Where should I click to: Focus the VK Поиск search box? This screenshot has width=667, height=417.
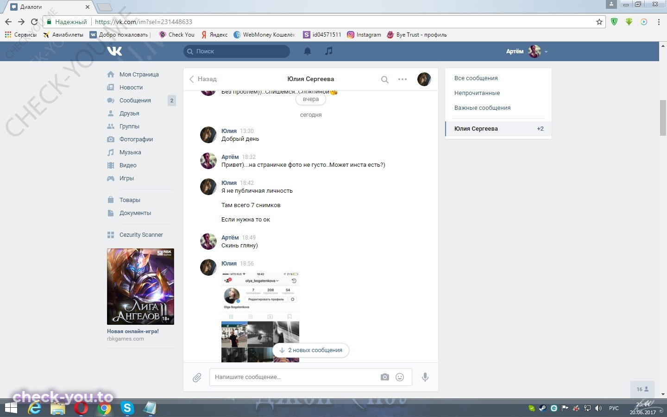237,51
